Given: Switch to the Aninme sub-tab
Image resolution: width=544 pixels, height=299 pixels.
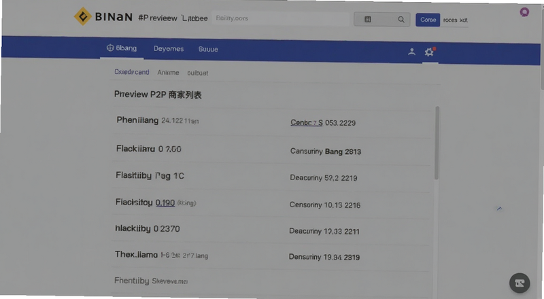Looking at the screenshot, I should pos(168,73).
